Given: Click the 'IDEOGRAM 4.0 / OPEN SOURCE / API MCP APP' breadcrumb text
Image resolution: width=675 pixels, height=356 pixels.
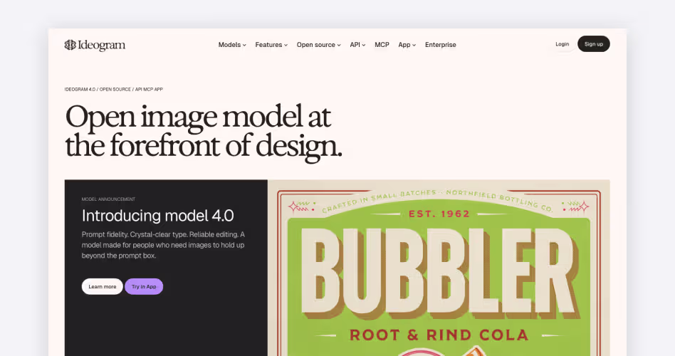Looking at the screenshot, I should coord(114,90).
